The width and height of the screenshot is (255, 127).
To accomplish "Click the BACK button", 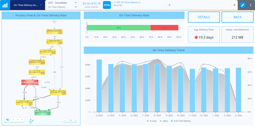I will (237, 17).
